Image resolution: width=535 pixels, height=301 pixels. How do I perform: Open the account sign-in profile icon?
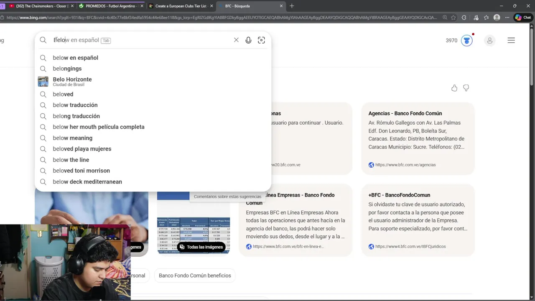(x=489, y=41)
